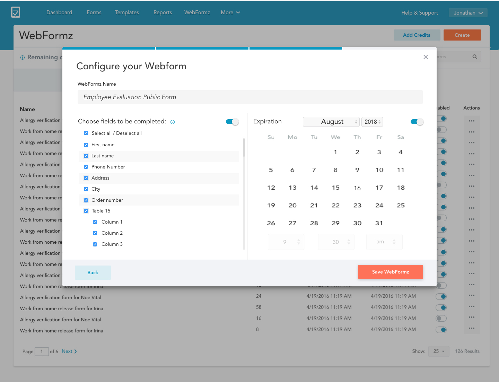This screenshot has height=382, width=499.
Task: Click the Save WebFormz button
Action: point(391,272)
